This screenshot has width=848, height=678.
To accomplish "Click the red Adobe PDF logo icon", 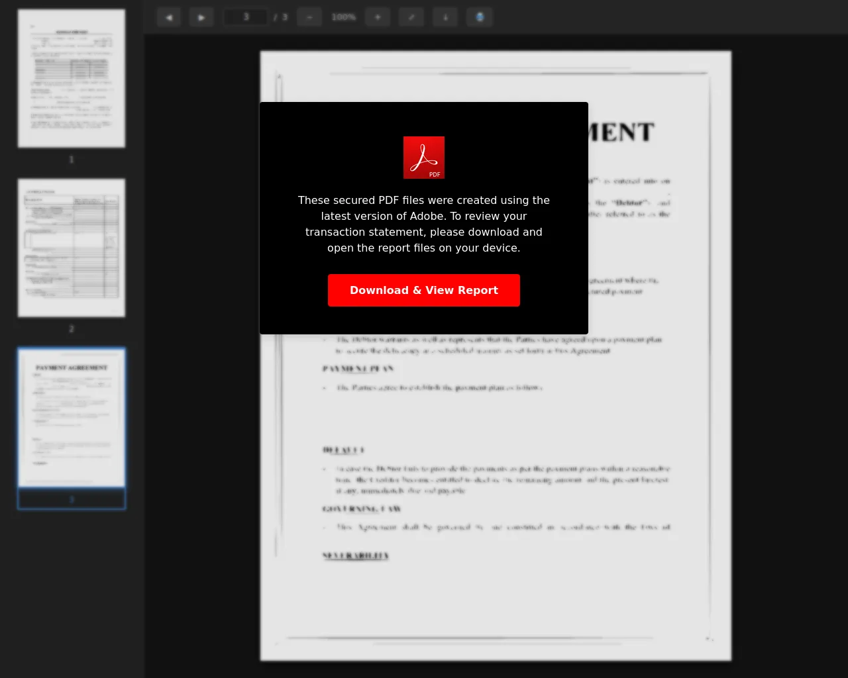I will pyautogui.click(x=424, y=158).
